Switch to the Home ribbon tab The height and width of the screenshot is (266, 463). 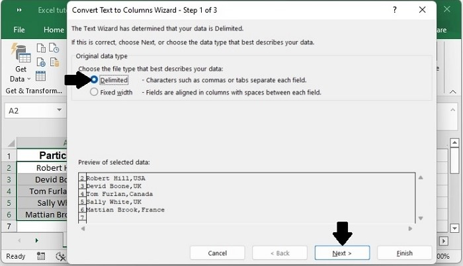(x=54, y=30)
